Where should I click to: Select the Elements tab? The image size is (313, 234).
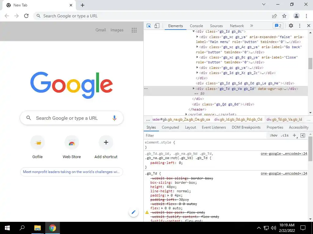[x=175, y=26]
